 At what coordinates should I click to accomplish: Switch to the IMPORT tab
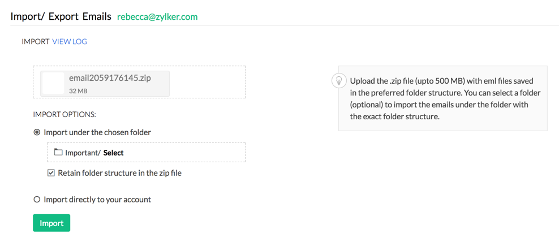coord(35,41)
